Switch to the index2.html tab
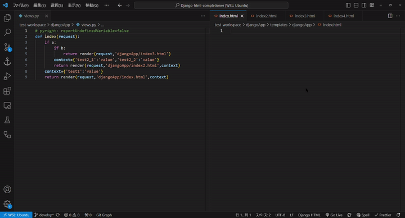Image resolution: width=405 pixels, height=218 pixels. pyautogui.click(x=266, y=16)
